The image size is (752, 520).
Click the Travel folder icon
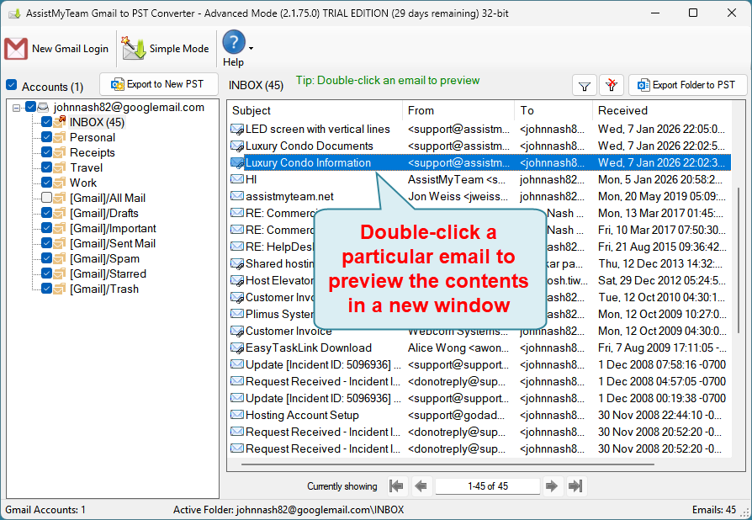click(x=60, y=168)
